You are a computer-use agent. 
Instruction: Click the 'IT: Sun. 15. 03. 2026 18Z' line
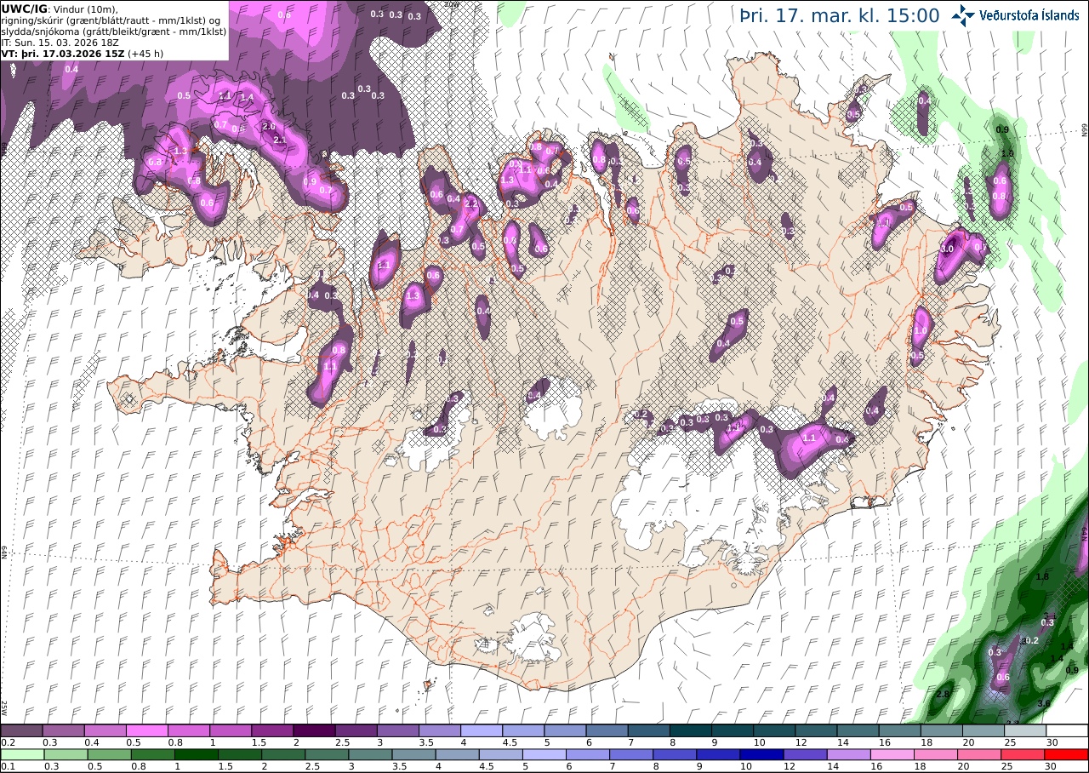pos(60,42)
